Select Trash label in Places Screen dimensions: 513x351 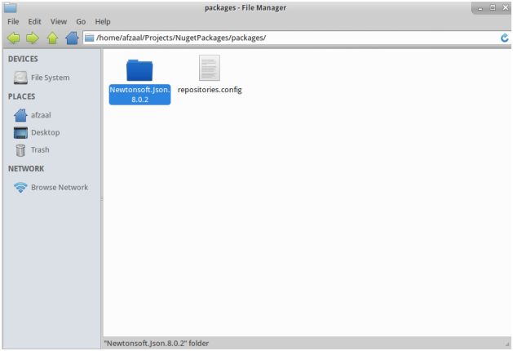[40, 150]
